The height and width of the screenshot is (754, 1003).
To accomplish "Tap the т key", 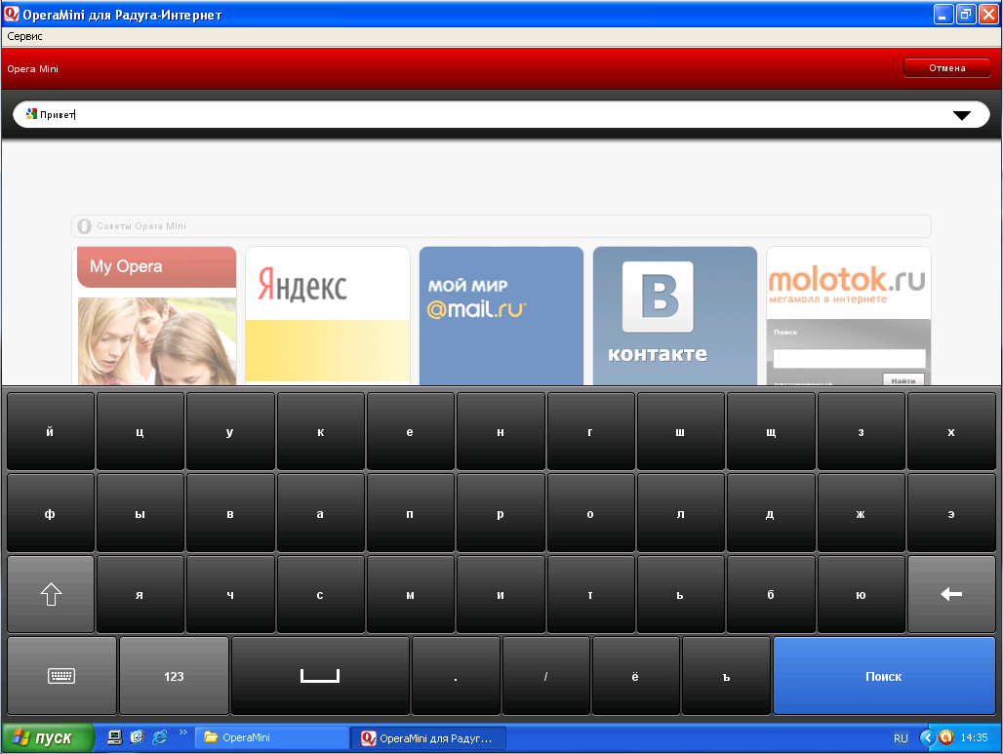I will (590, 594).
